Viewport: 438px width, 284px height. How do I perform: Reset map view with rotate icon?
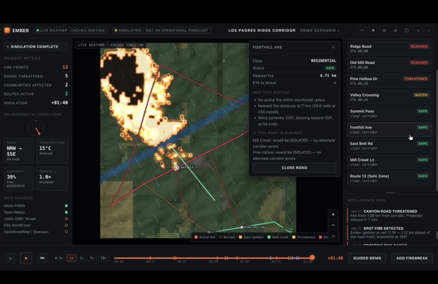(333, 236)
